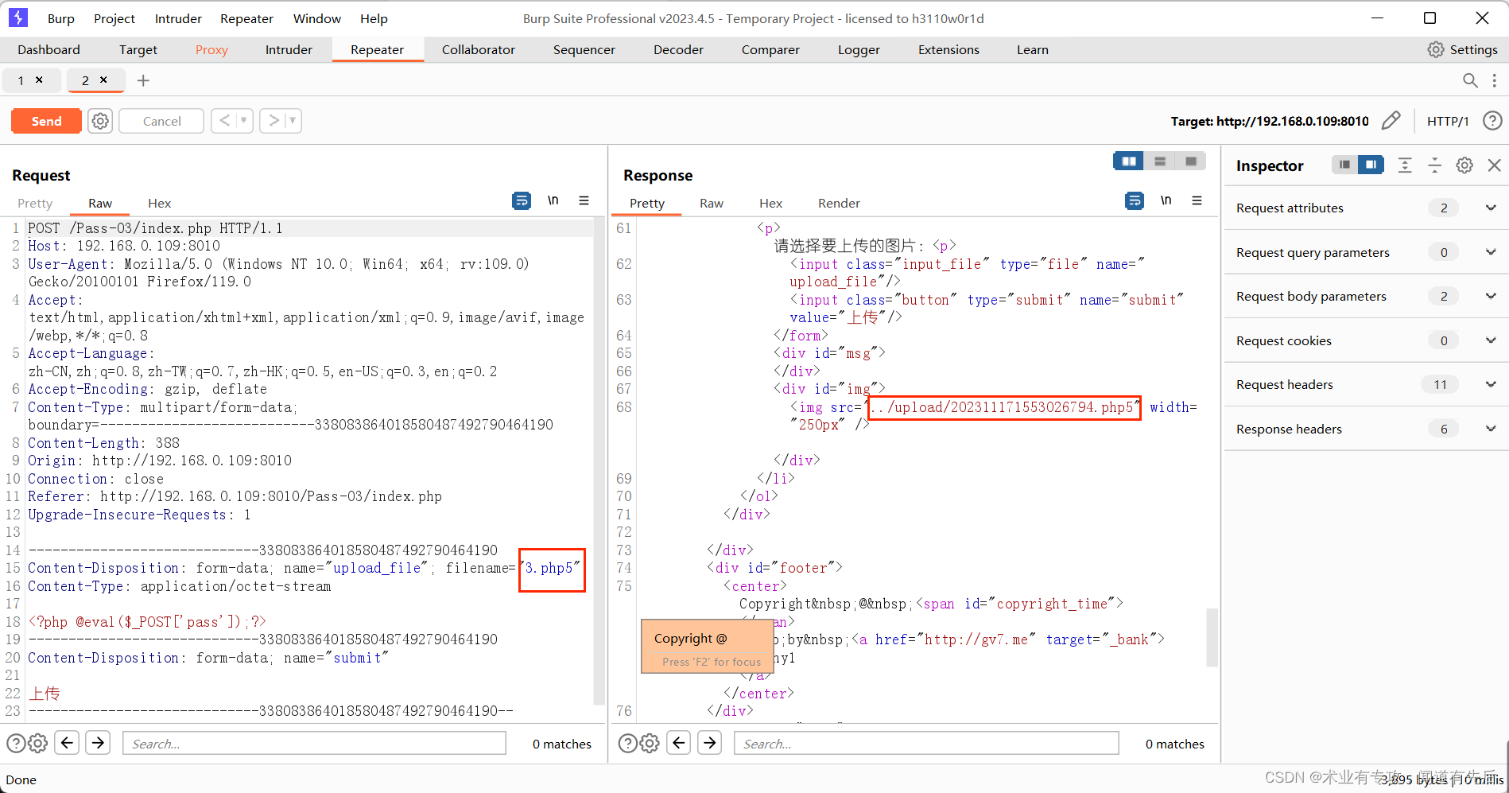
Task: Switch to the Proxy tab
Action: coord(211,49)
